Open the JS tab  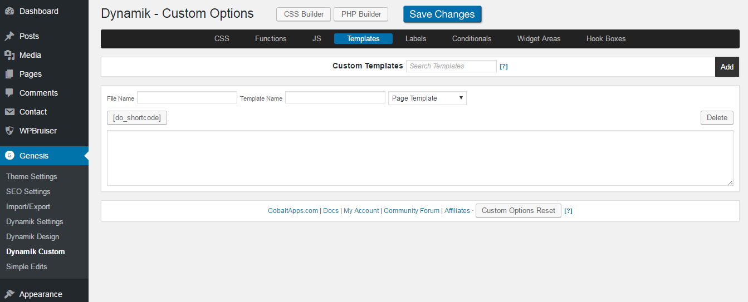pyautogui.click(x=316, y=38)
